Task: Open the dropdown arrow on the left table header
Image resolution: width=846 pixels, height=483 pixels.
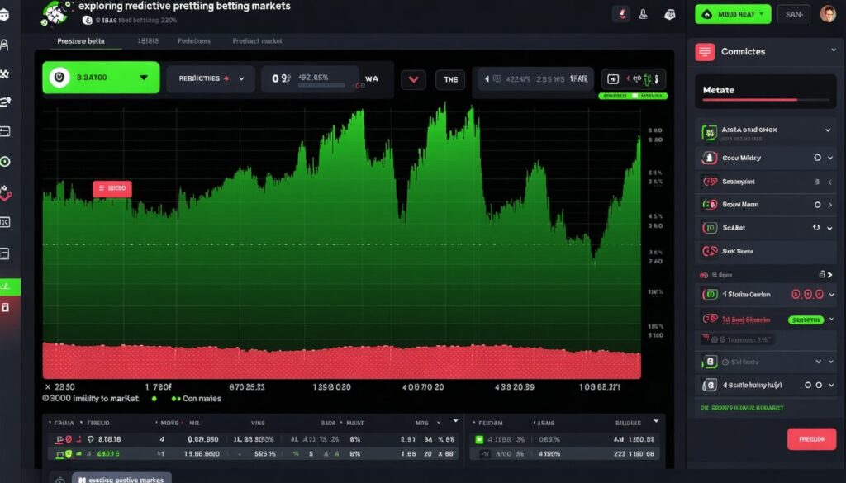Action: tap(455, 421)
